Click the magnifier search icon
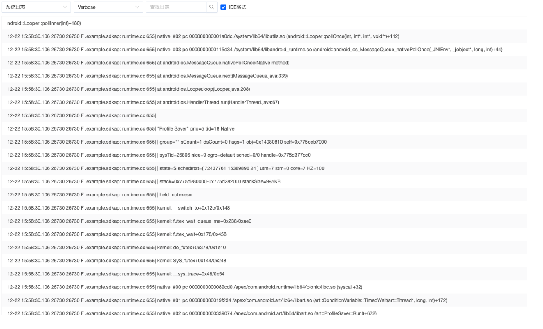Viewport: 543px width, 329px height. click(211, 7)
